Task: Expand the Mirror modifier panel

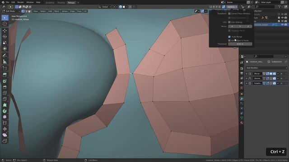Action: 247,74
